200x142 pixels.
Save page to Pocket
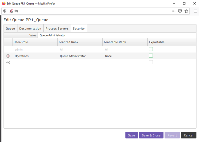tap(180, 11)
